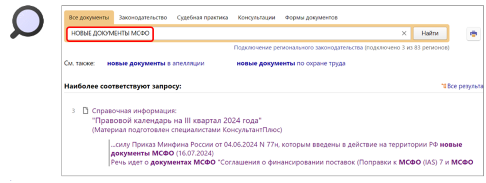
Task: Click the printer icon
Action: pos(473,34)
